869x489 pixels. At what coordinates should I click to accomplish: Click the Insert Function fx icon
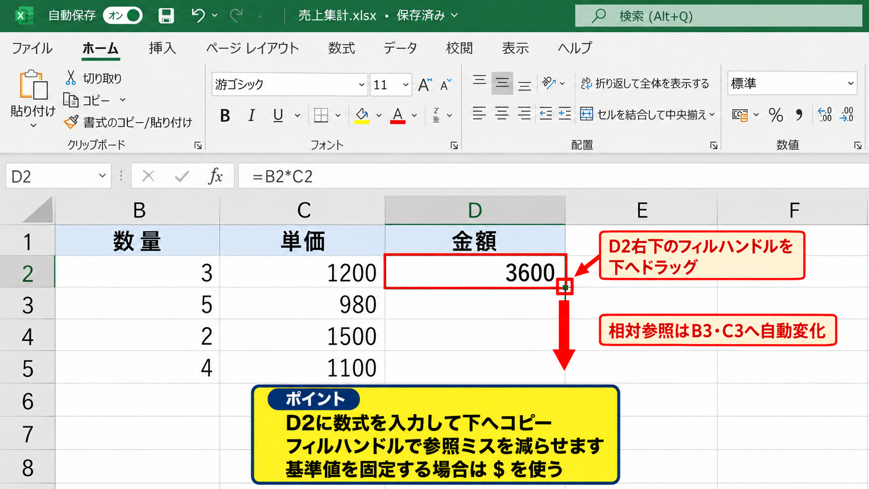tap(215, 176)
